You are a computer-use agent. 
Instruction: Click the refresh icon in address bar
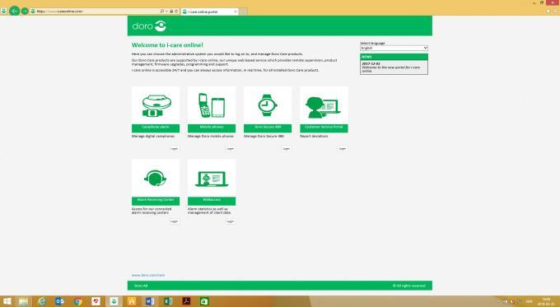[x=176, y=12]
